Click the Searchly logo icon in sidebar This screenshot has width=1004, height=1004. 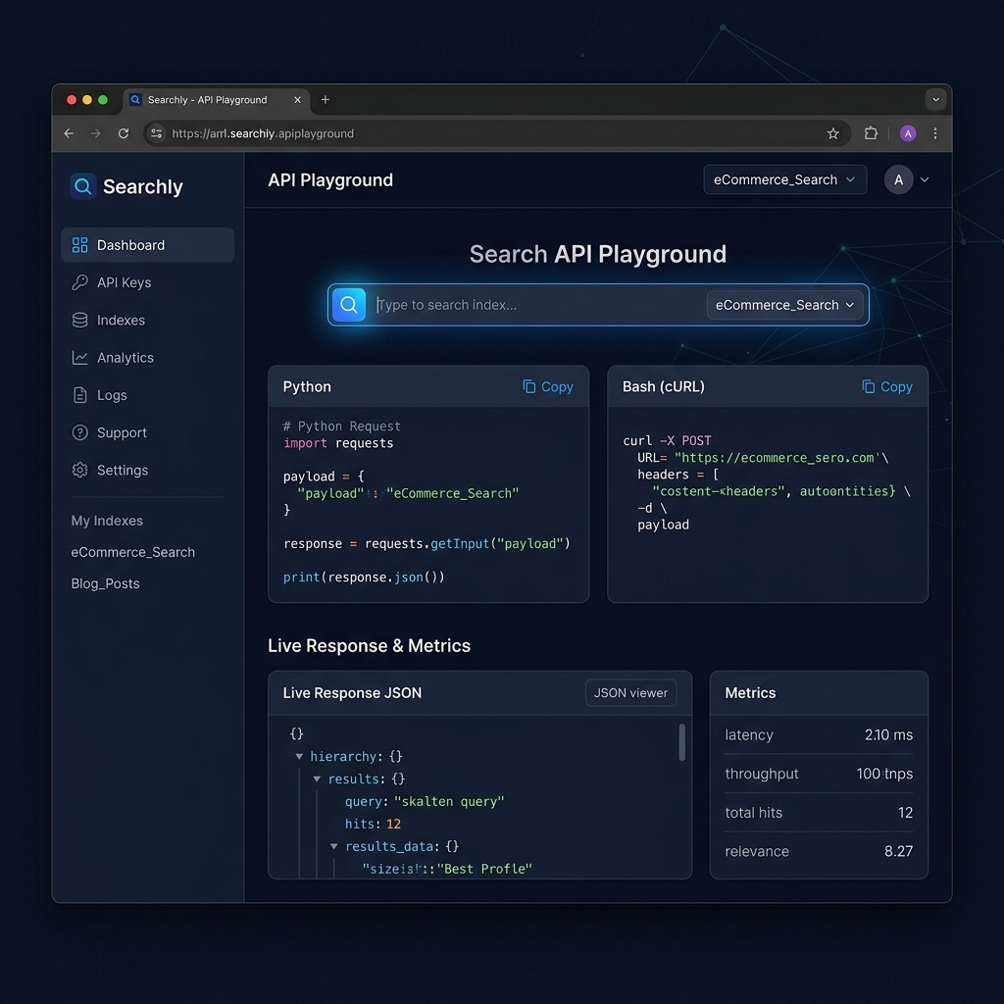pyautogui.click(x=82, y=186)
